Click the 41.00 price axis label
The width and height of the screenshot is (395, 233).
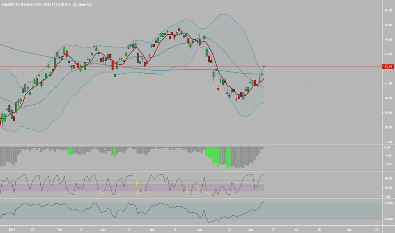coord(388,83)
